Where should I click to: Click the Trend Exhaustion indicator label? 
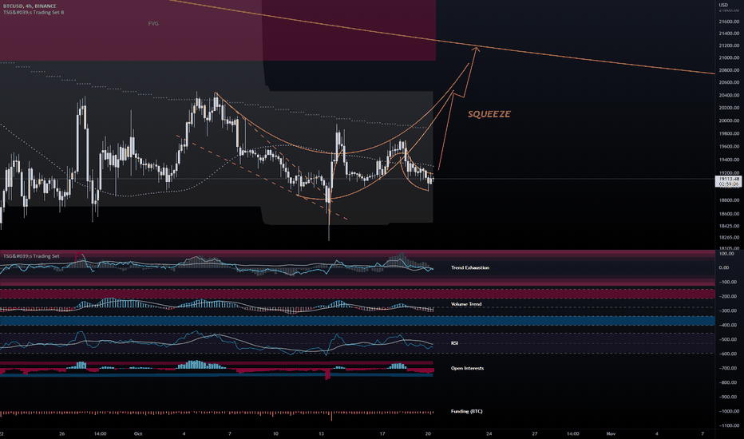(469, 267)
